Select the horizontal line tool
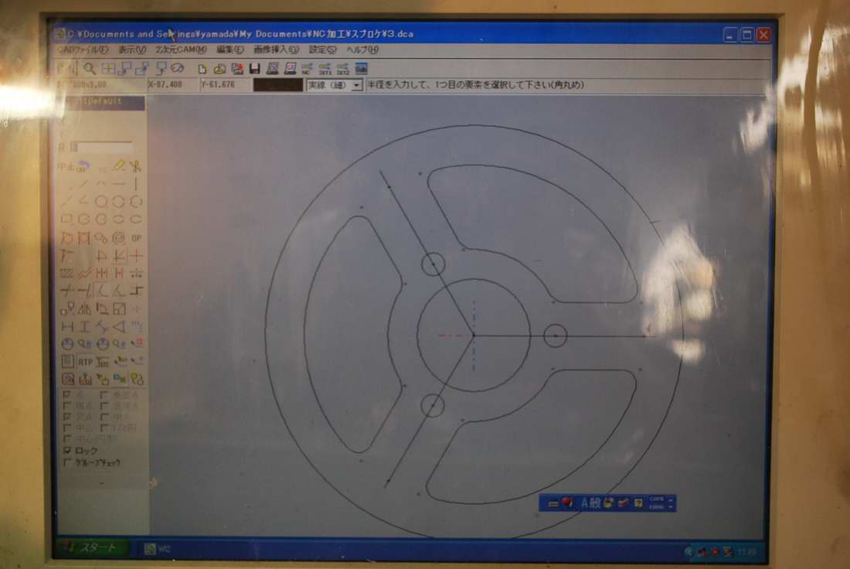The image size is (850, 569). (118, 184)
